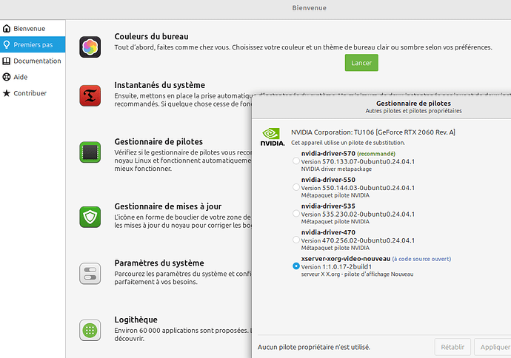Click the 'Couleurs du bureau' heading

pyautogui.click(x=151, y=36)
